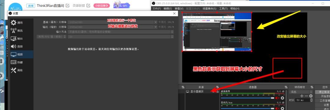The image size is (330, 110).
Task: Select the captured display in OBS preview
Action: 217,32
